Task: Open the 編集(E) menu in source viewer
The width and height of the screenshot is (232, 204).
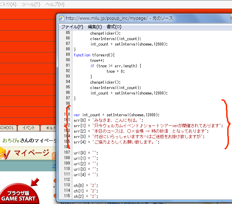Action: click(x=95, y=27)
